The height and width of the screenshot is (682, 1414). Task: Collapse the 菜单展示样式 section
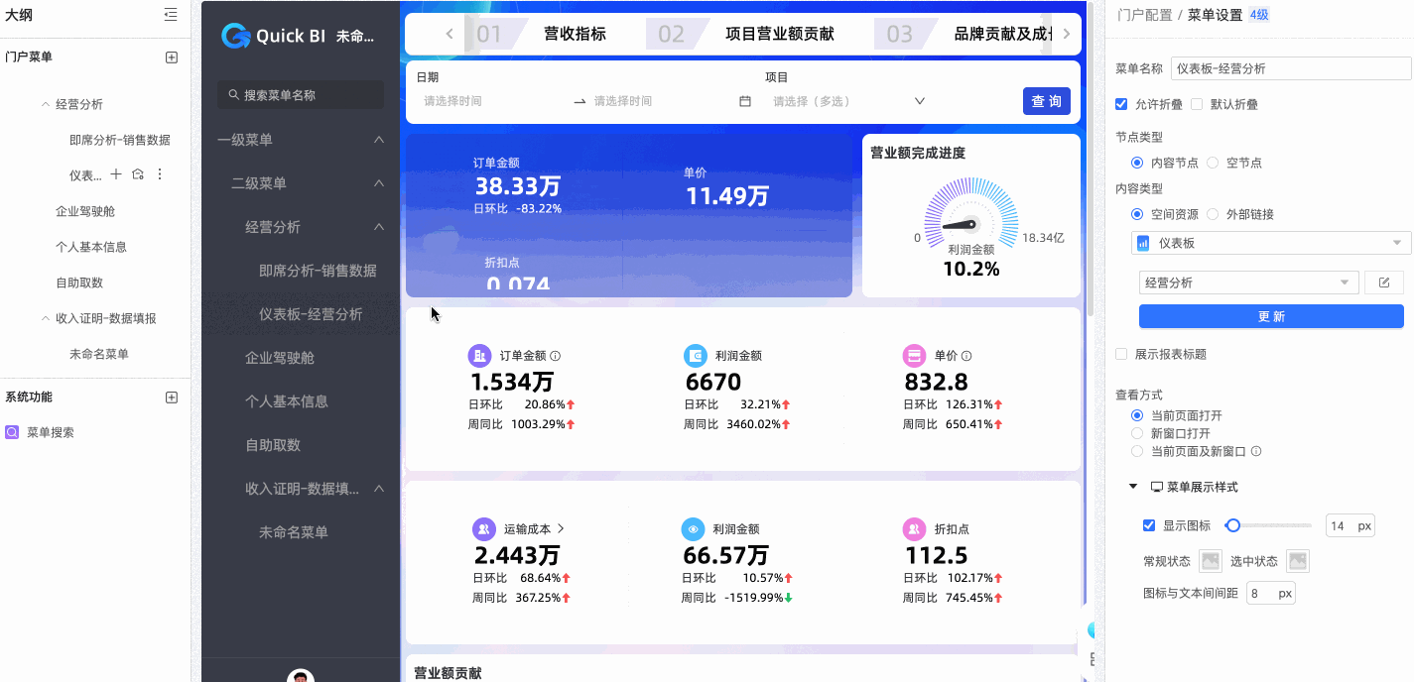[1133, 487]
